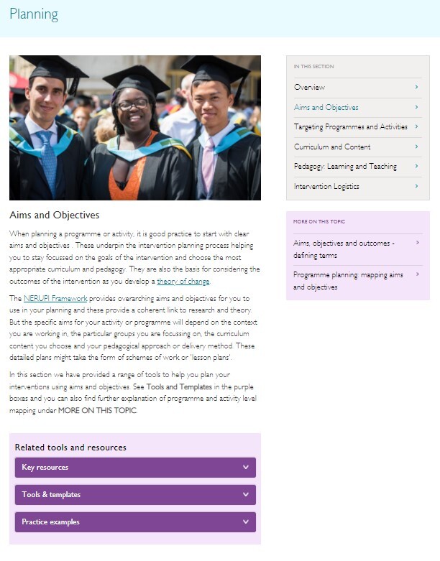Click the arrow icon beside Curriculum and Content
This screenshot has width=440, height=561.
click(x=417, y=147)
